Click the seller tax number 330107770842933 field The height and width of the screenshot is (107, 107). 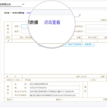click(54, 88)
